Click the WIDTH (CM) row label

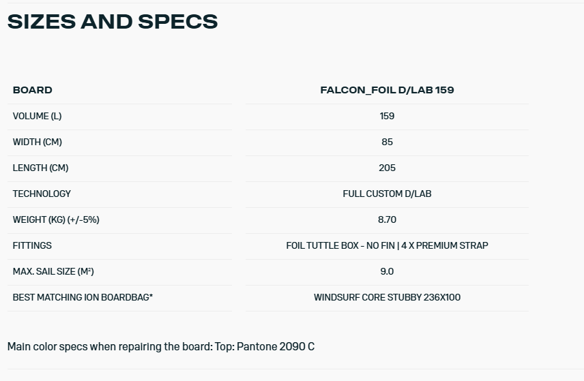click(37, 142)
